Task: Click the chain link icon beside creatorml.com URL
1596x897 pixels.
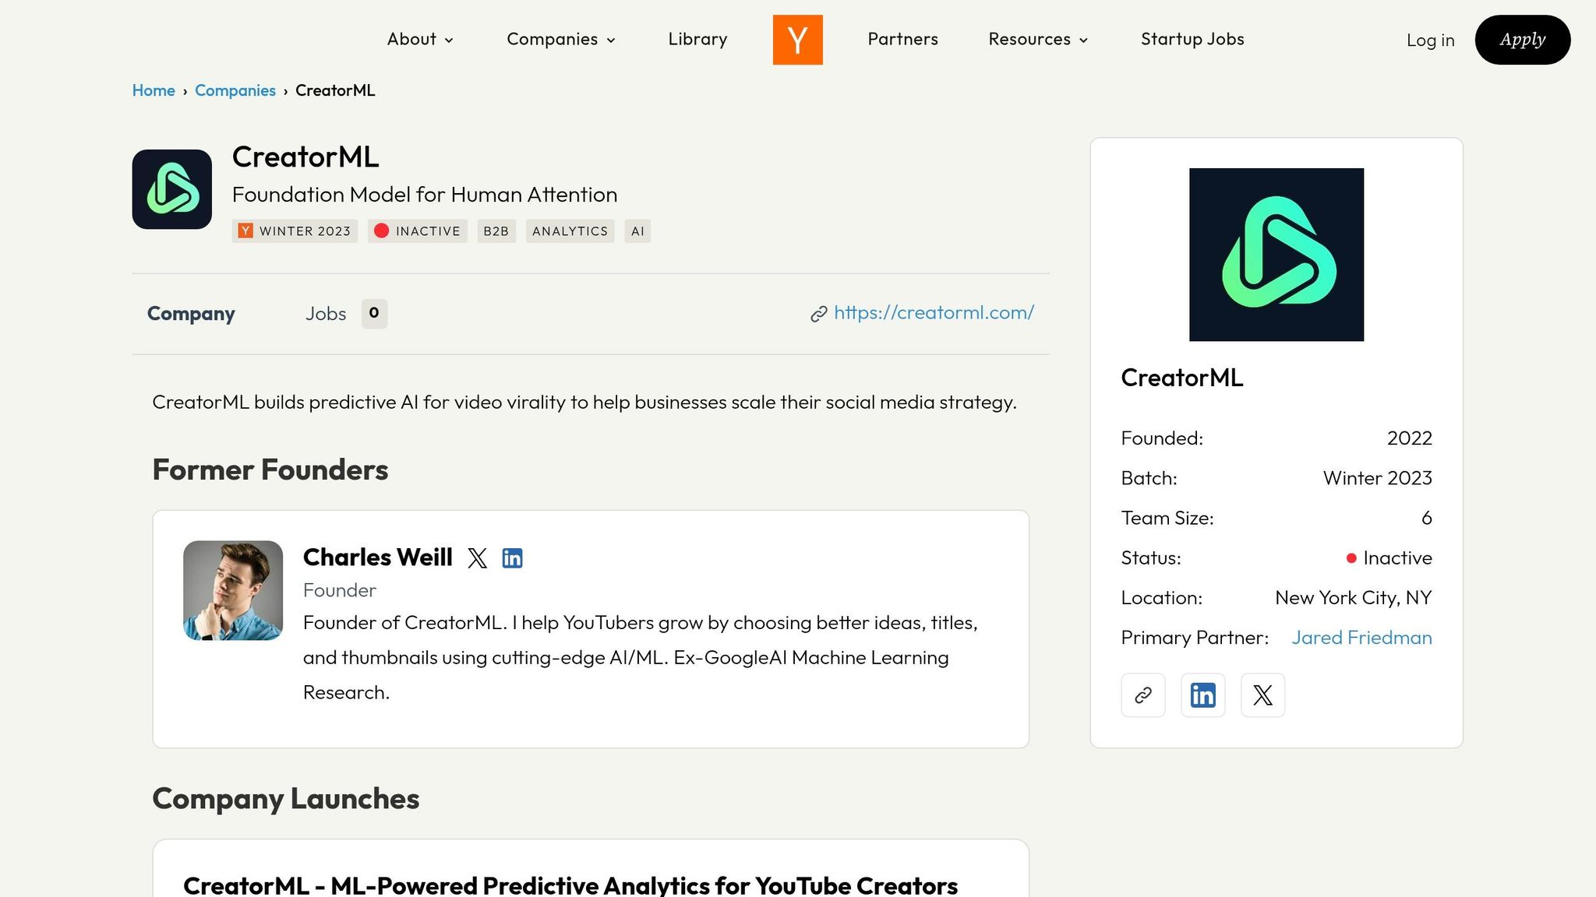Action: coord(818,314)
